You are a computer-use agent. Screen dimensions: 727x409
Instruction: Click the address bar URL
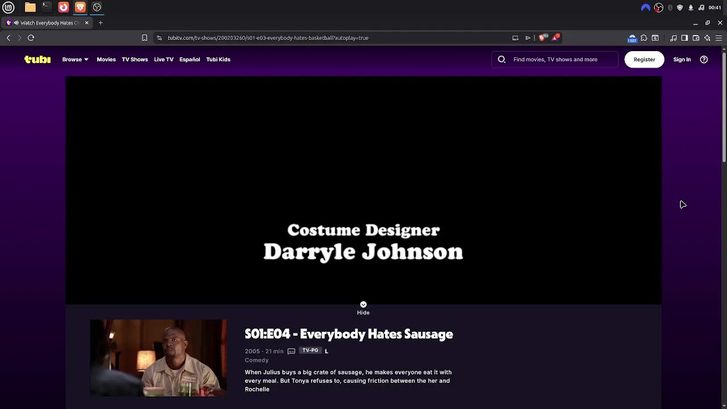pyautogui.click(x=268, y=37)
